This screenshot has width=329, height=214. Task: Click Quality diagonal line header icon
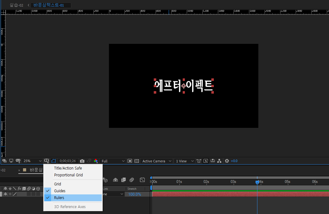tap(15, 188)
